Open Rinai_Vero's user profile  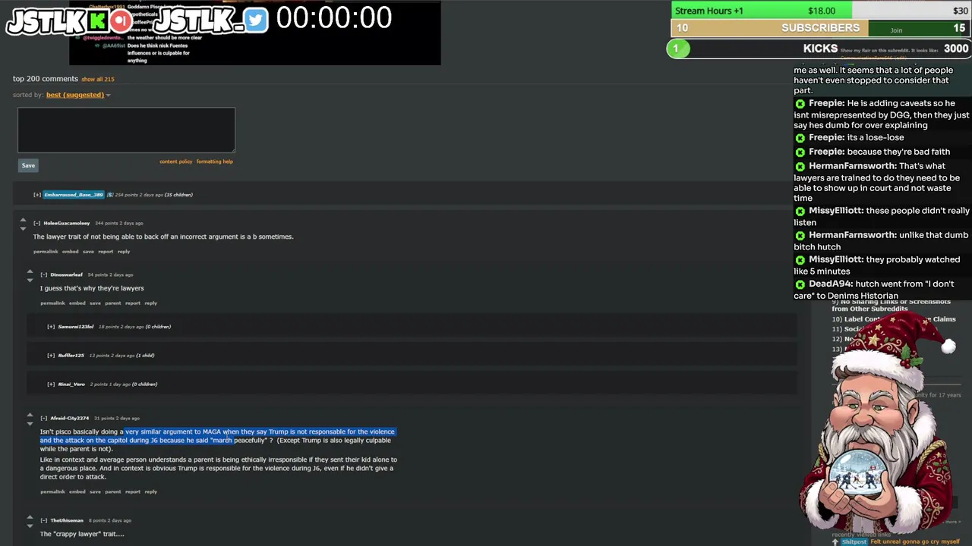[71, 384]
